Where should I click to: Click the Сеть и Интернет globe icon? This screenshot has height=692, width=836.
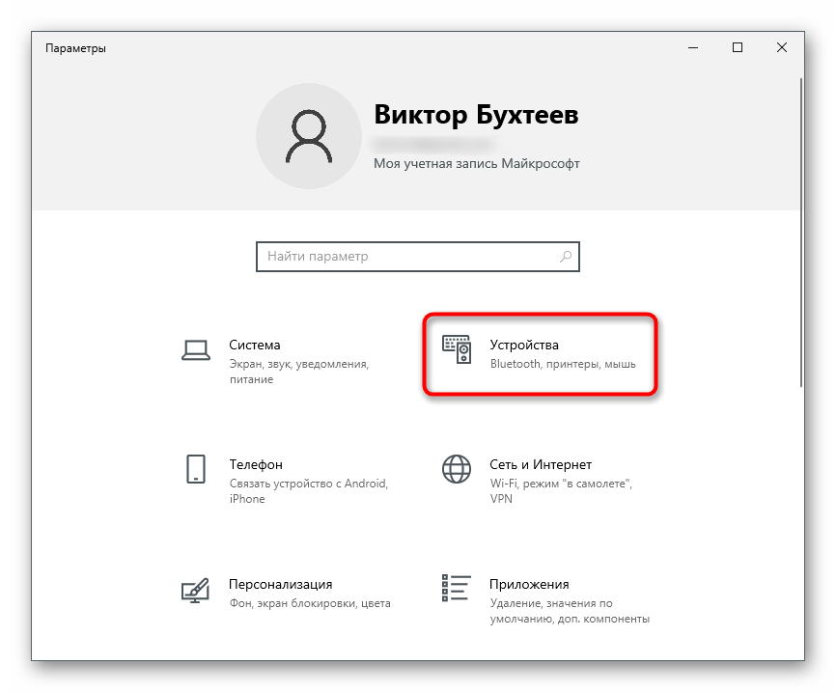coord(456,469)
